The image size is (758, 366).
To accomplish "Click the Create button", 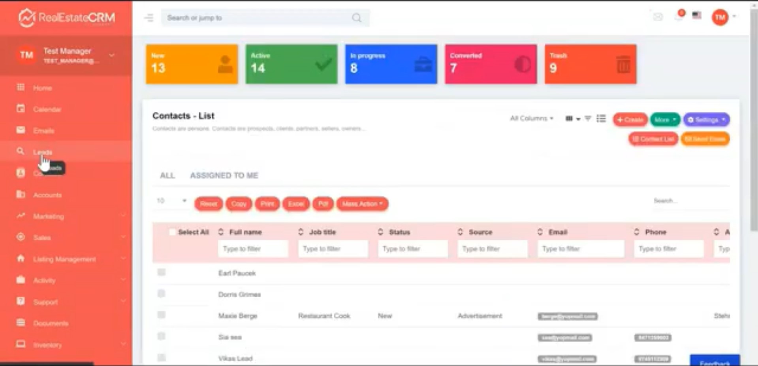I will click(630, 120).
